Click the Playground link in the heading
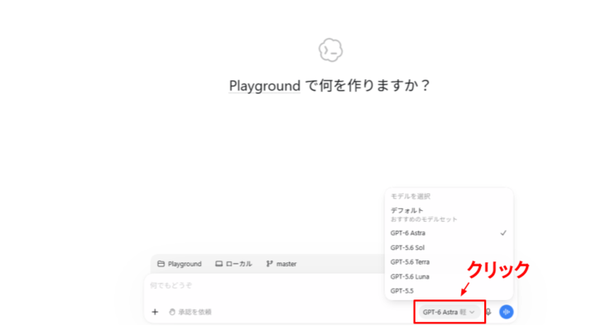596x335 pixels. 265,85
